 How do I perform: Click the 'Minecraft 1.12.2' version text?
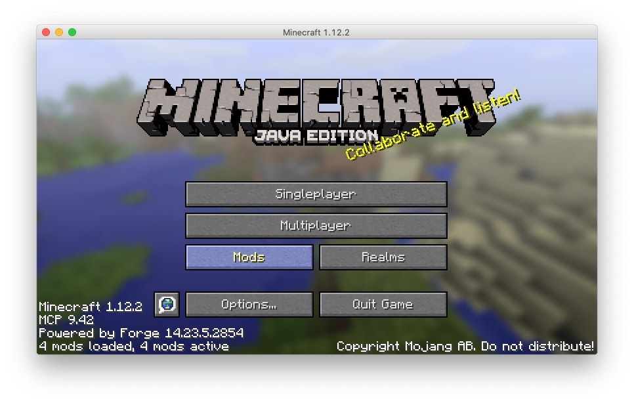pos(91,307)
